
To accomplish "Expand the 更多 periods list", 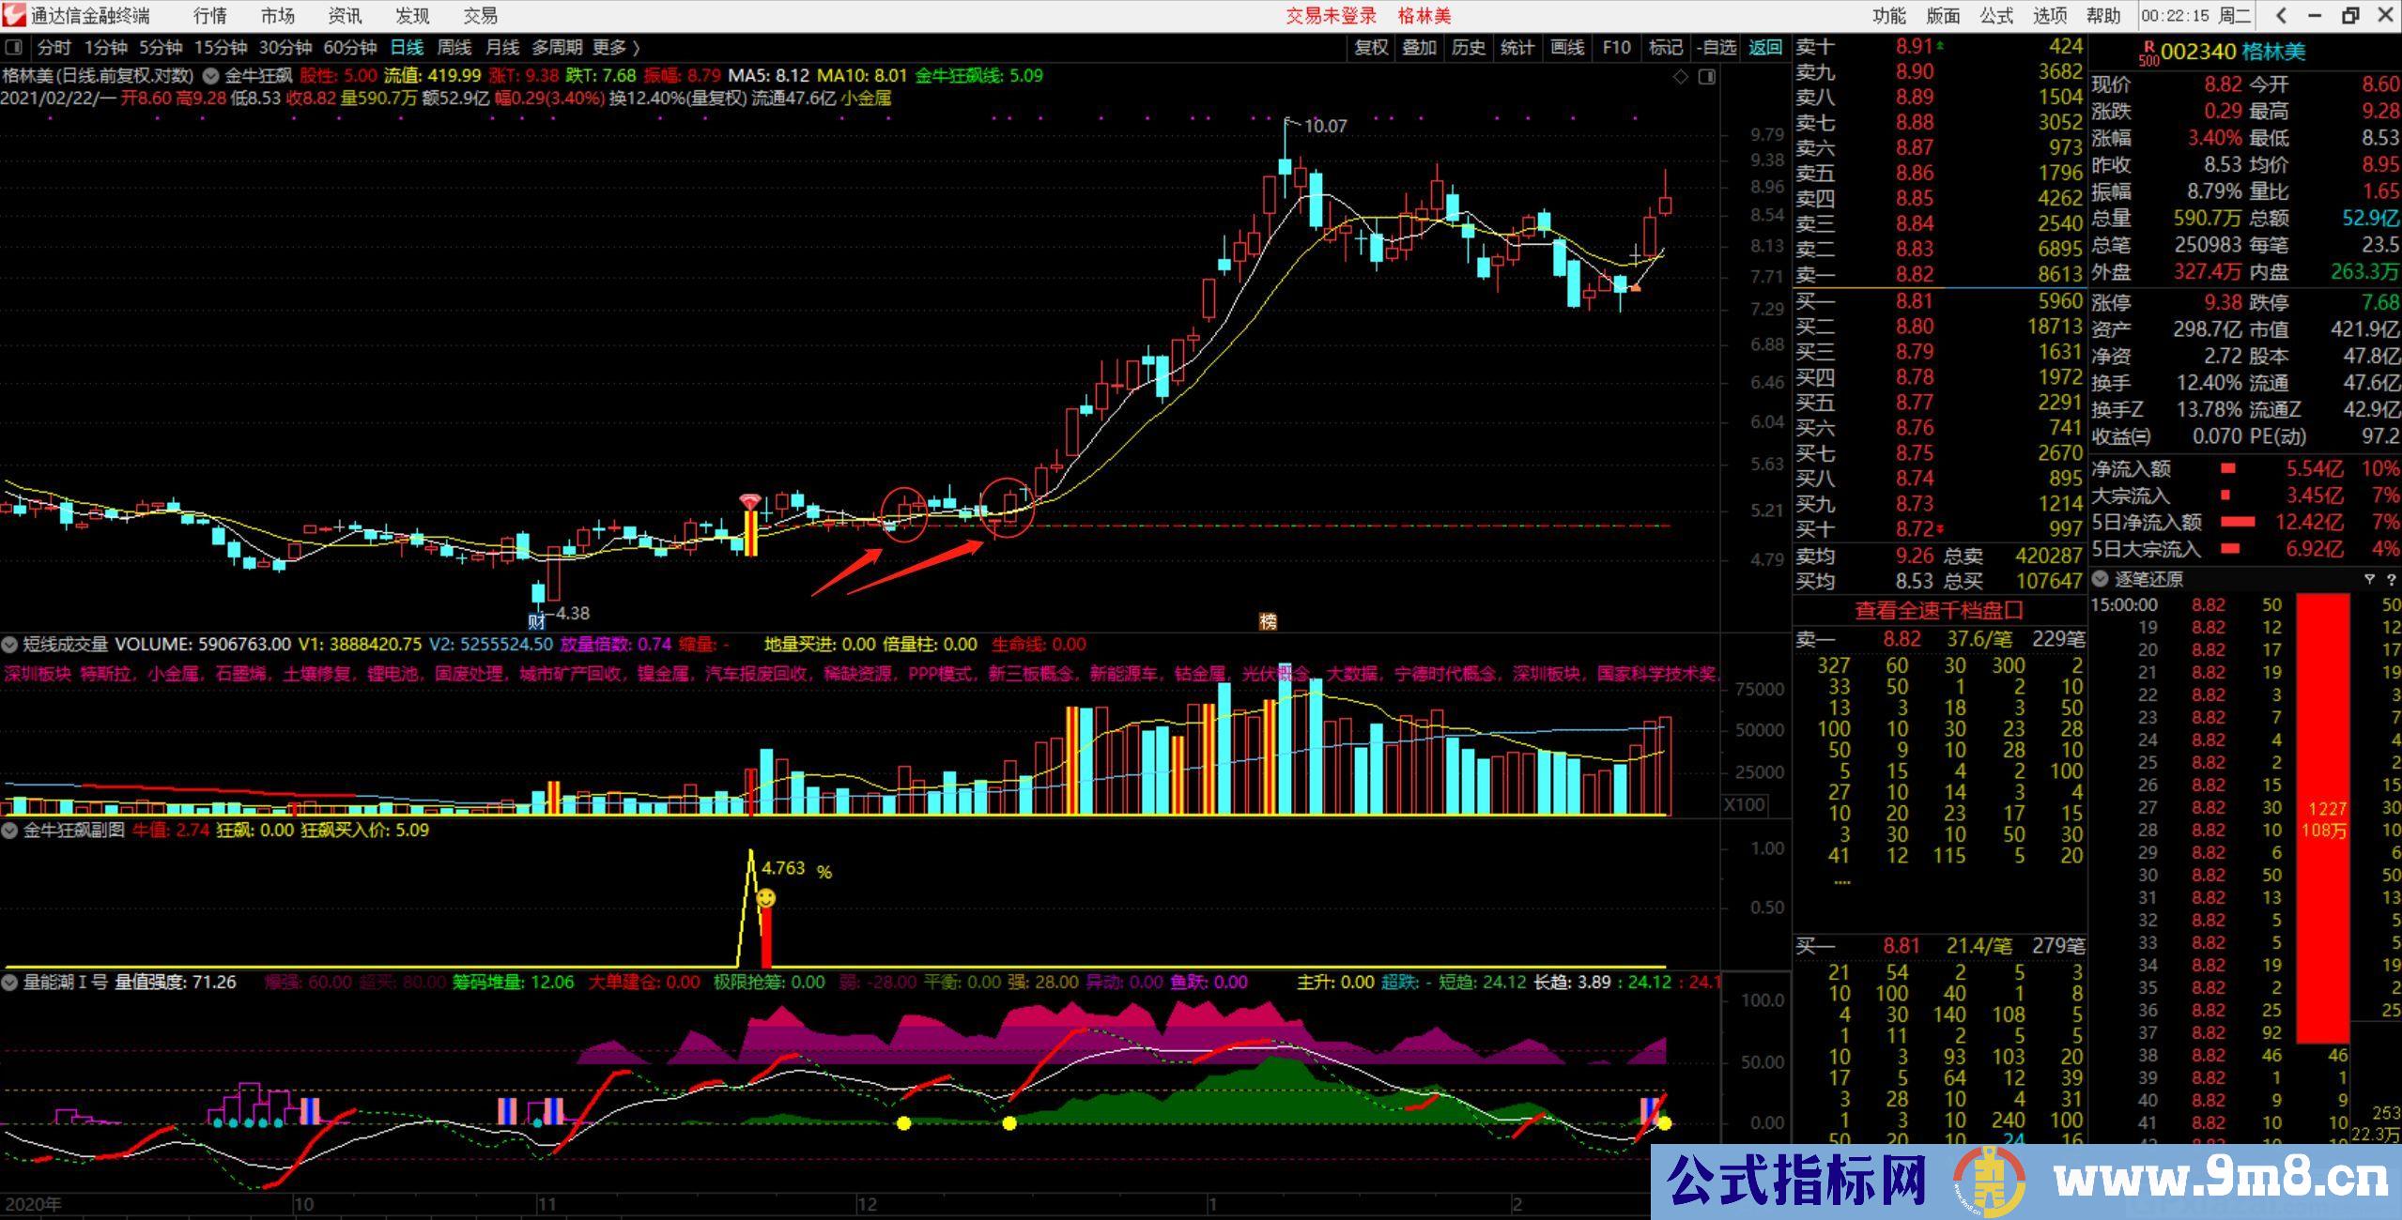I will 616,47.
